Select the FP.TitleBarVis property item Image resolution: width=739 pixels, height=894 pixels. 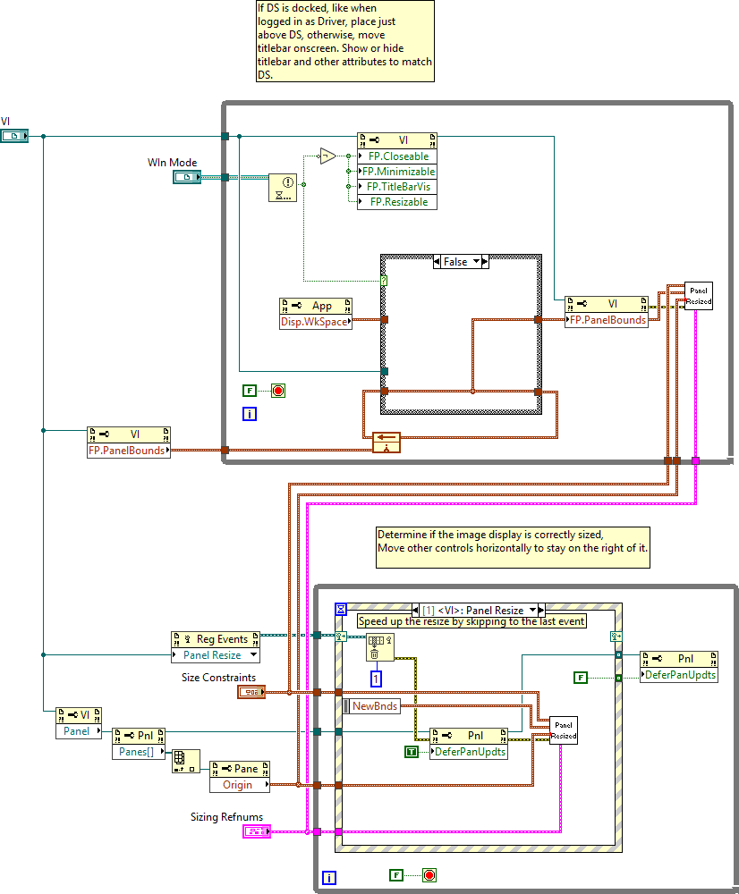(x=398, y=187)
